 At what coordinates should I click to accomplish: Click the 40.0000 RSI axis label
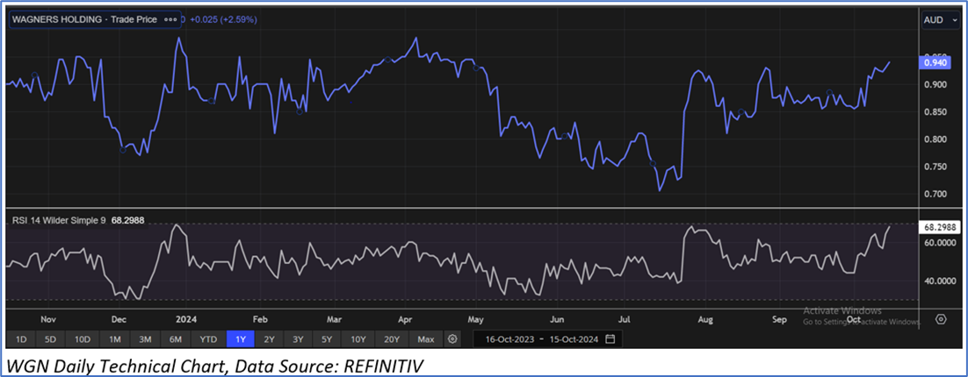pyautogui.click(x=938, y=281)
